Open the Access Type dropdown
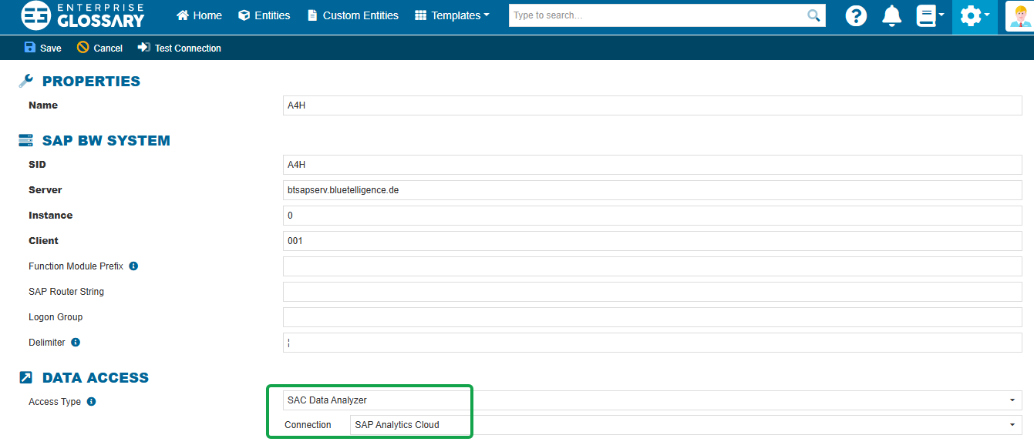Screen dimensions: 1034x445 click(652, 400)
